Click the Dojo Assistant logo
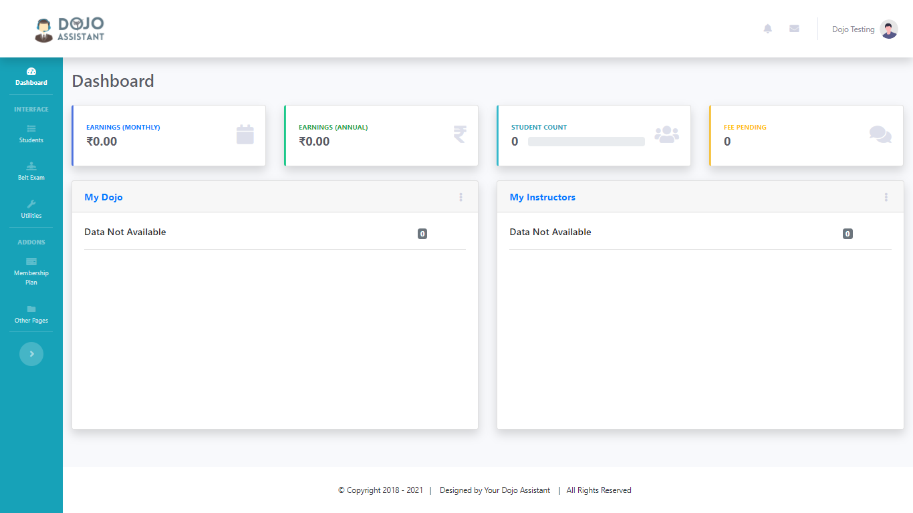Viewport: 913px width, 513px height. (70, 29)
